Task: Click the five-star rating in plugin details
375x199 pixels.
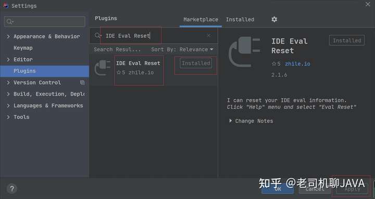Action: [276, 64]
